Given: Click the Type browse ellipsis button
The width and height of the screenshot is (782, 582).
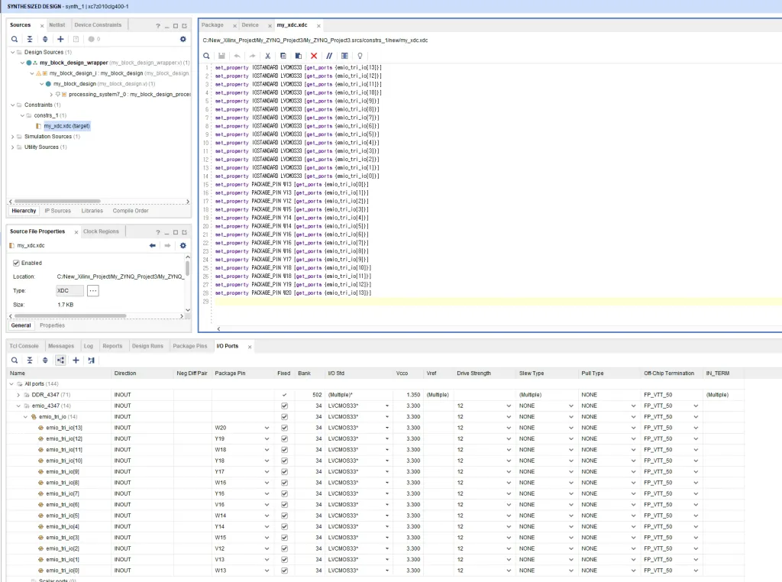Looking at the screenshot, I should [x=93, y=291].
